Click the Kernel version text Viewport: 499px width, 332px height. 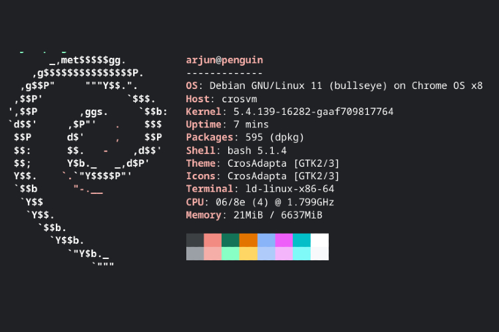tap(313, 112)
